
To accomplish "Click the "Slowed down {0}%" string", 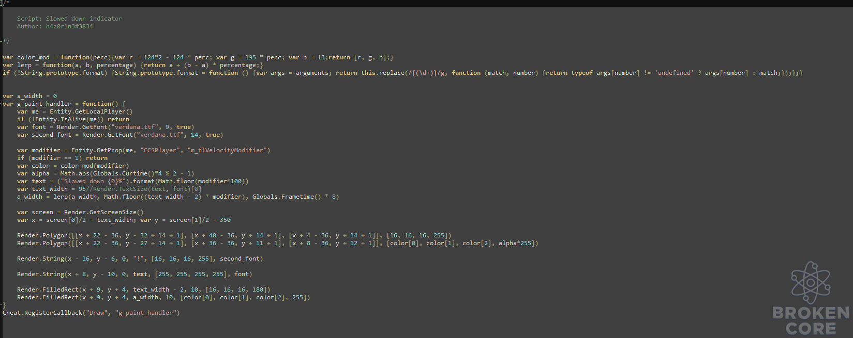I will 93,181.
